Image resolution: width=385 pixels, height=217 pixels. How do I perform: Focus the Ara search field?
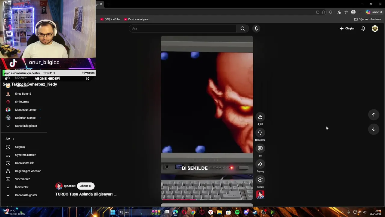pyautogui.click(x=183, y=28)
